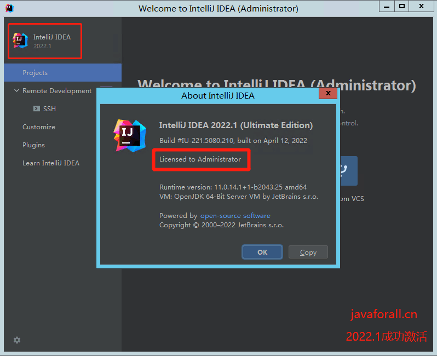Maximize the Welcome window
437x356 pixels.
click(401, 6)
